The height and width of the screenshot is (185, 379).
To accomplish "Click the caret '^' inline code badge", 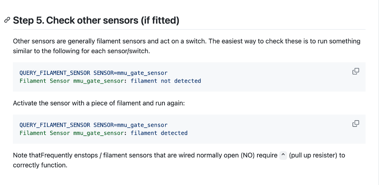I will 283,155.
